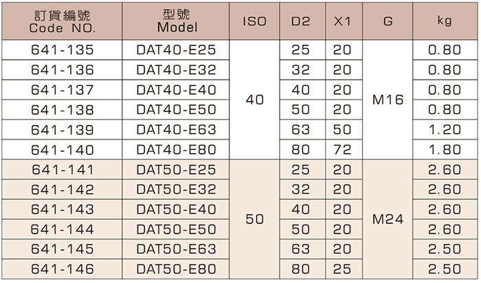Select the X1 column header
This screenshot has height=283, width=481.
[342, 21]
